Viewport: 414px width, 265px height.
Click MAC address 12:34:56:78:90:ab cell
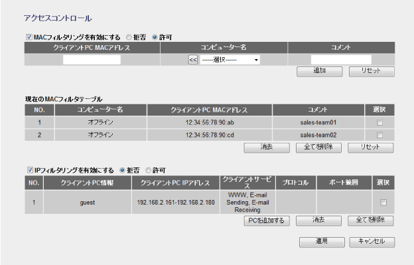point(210,123)
